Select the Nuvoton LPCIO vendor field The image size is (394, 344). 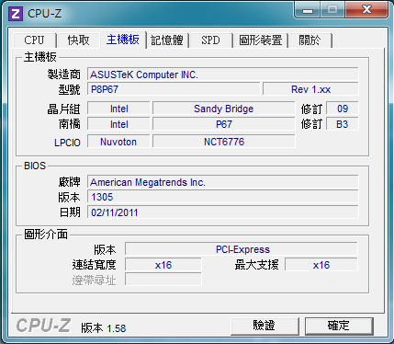[118, 142]
